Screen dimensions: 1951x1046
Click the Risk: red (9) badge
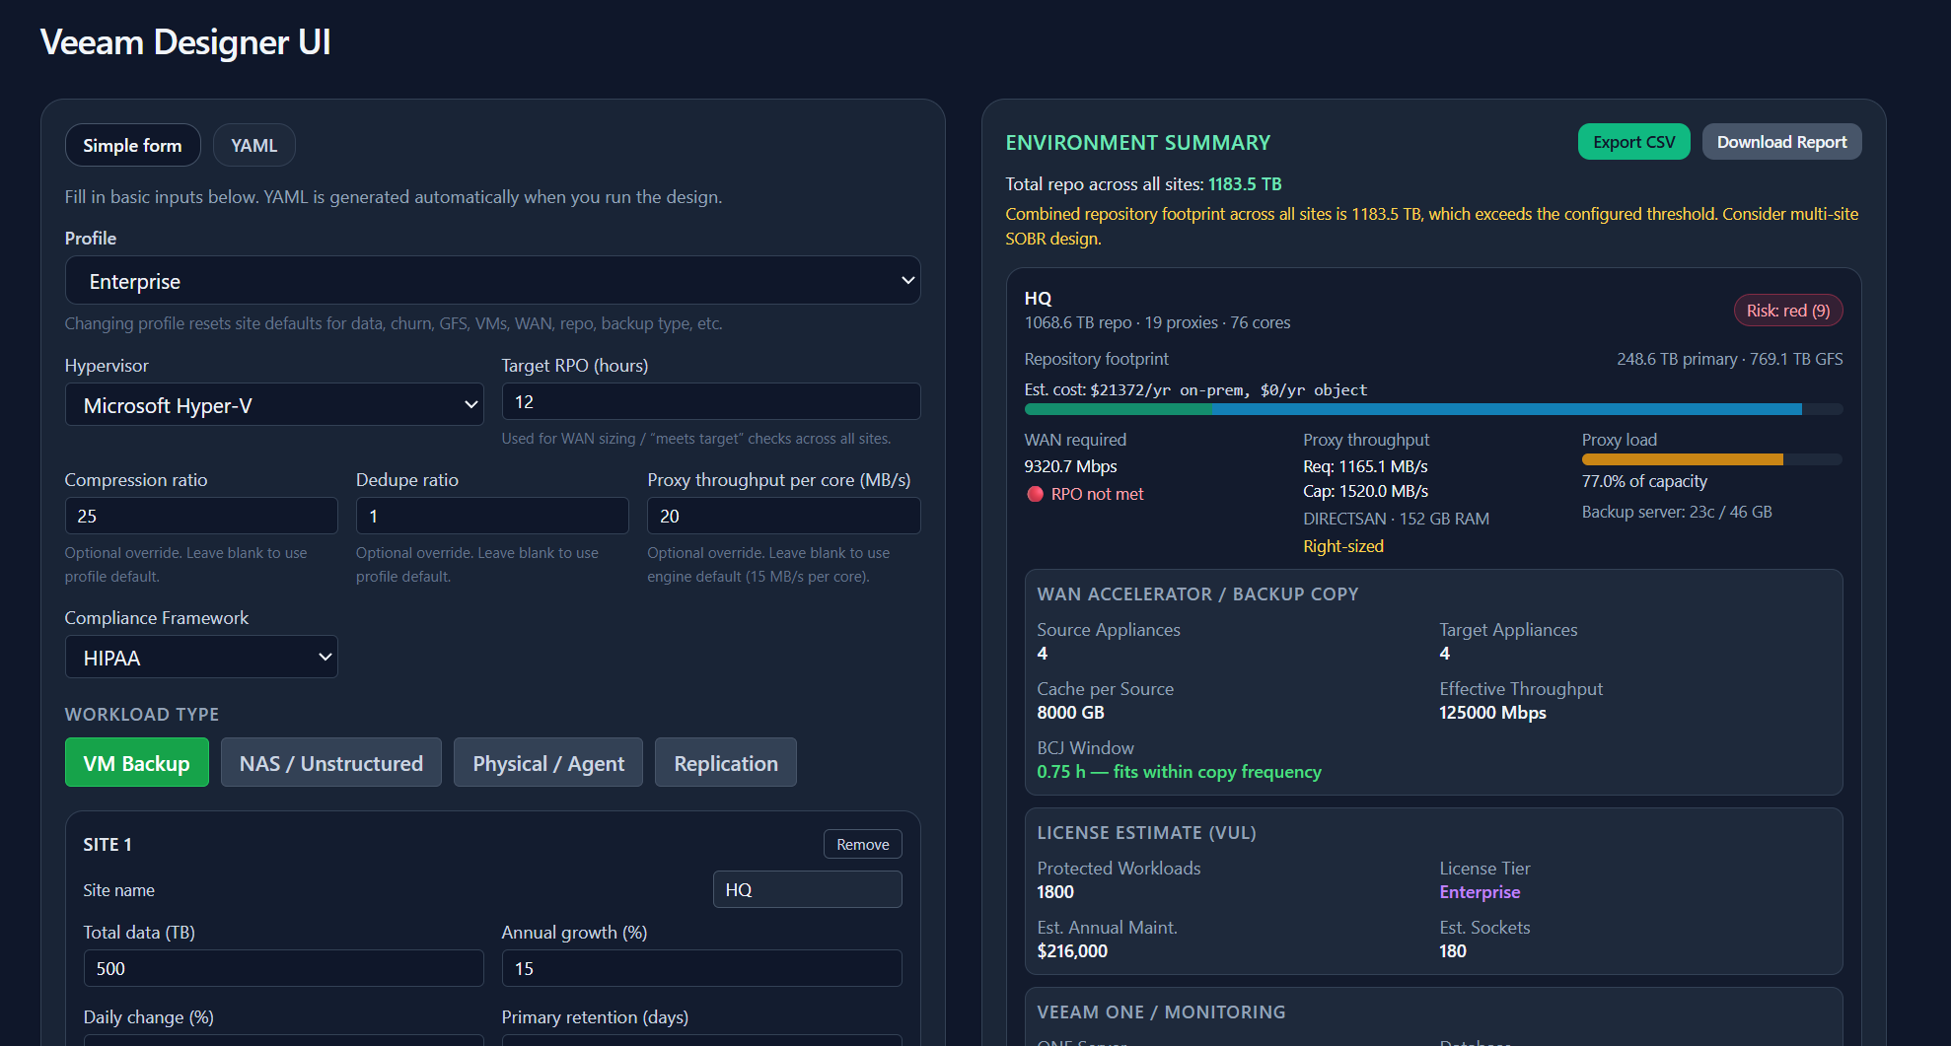pyautogui.click(x=1787, y=311)
